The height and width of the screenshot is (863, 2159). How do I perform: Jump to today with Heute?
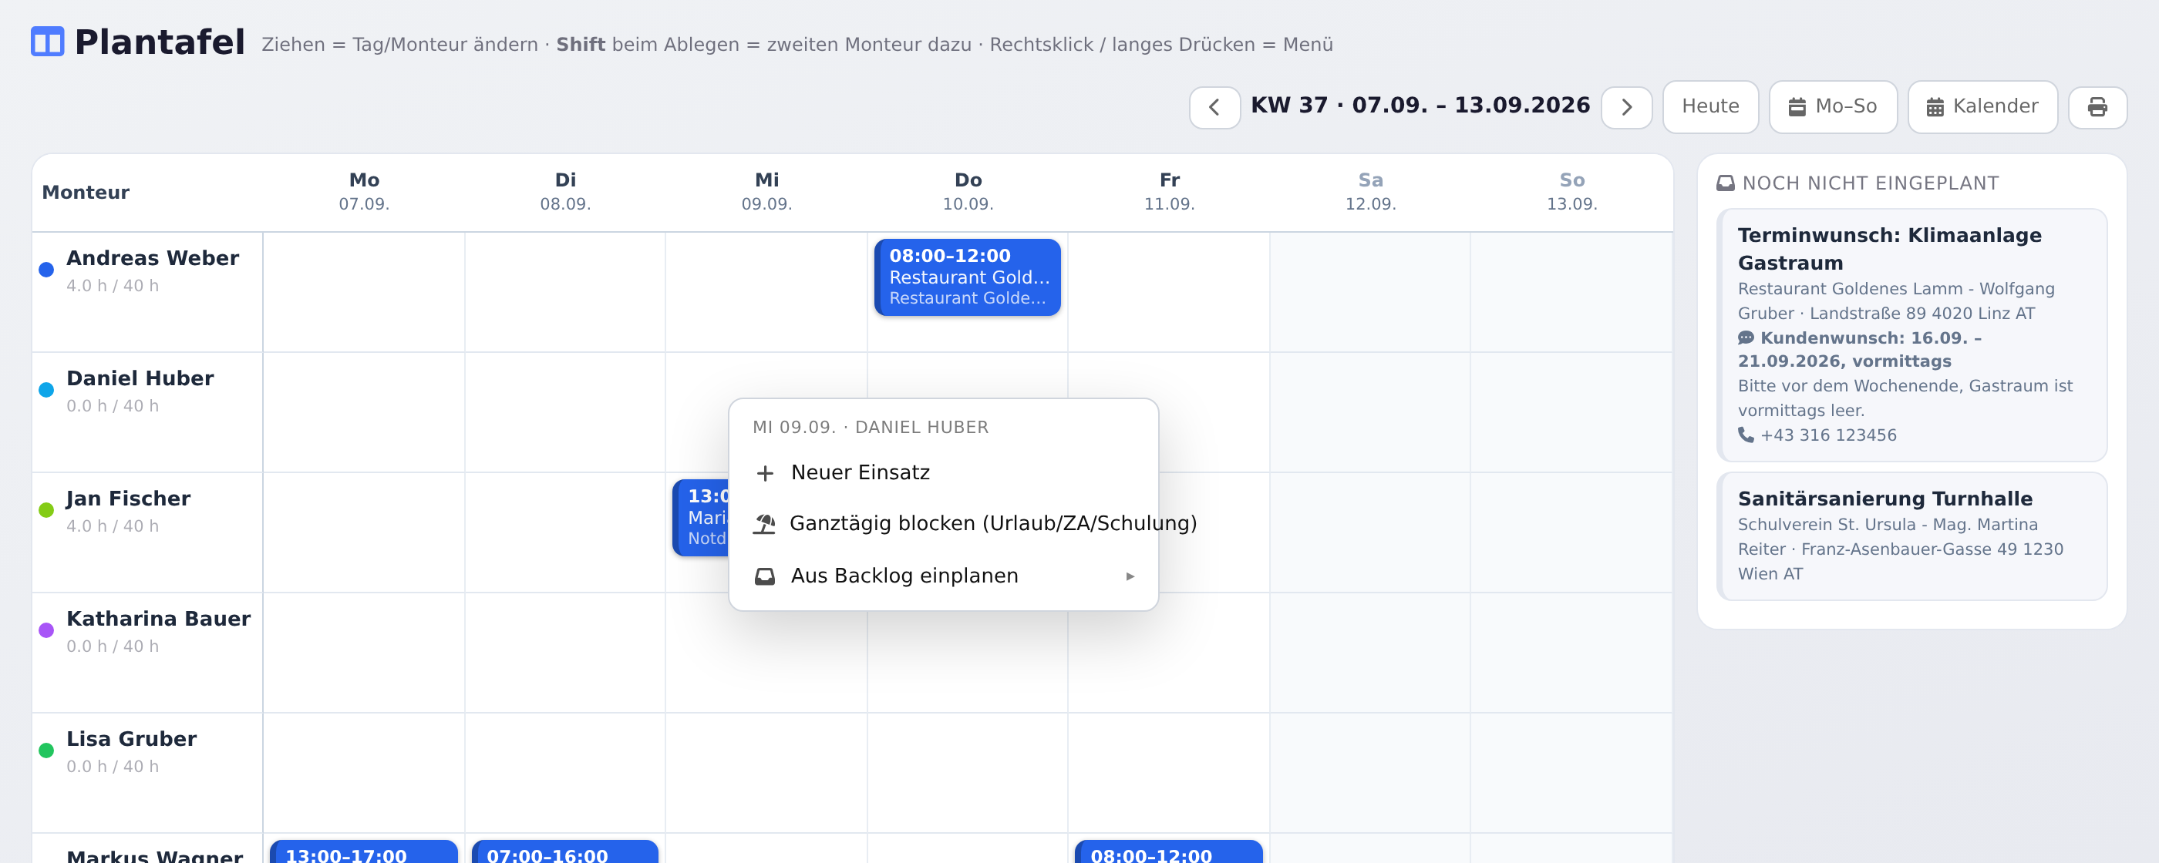click(x=1709, y=106)
